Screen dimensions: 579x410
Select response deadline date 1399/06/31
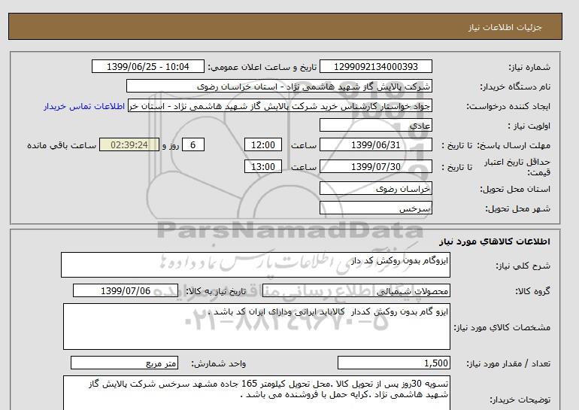(376, 145)
